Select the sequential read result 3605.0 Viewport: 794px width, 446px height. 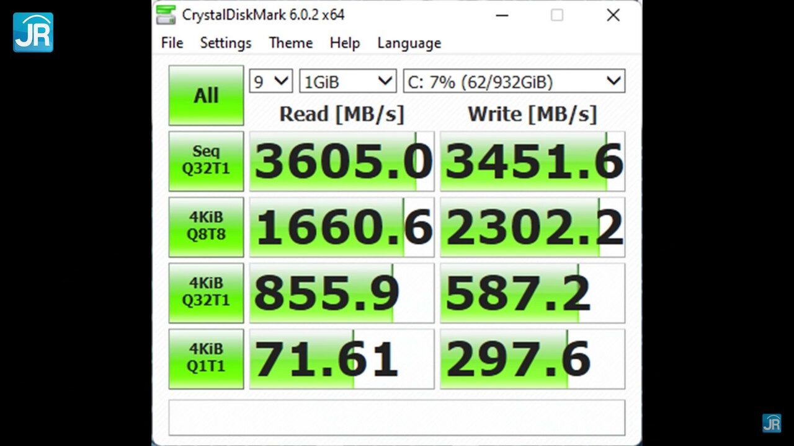pos(341,160)
